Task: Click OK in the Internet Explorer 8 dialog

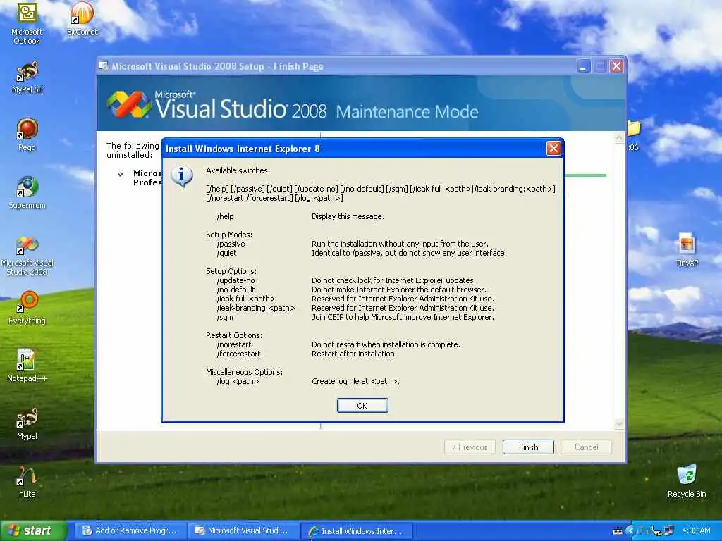Action: [362, 405]
